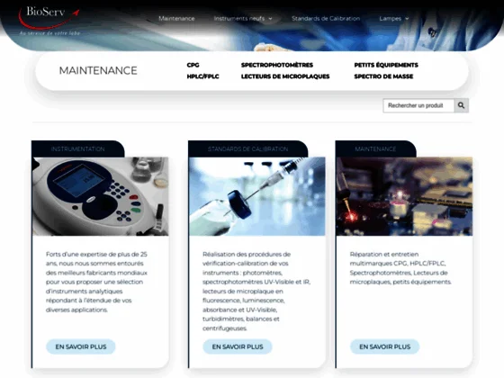
Task: Go to the CPG maintenance link
Action: click(x=193, y=65)
